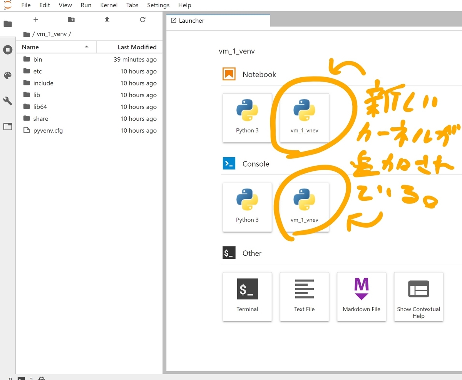Select the Launcher tab
462x380 pixels.
point(218,21)
